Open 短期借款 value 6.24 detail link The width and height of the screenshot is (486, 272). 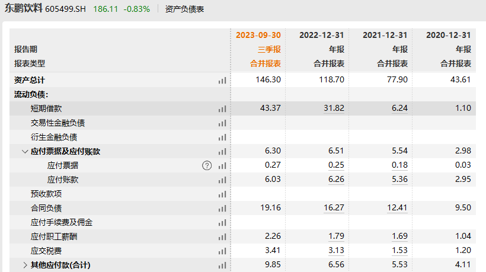399,108
